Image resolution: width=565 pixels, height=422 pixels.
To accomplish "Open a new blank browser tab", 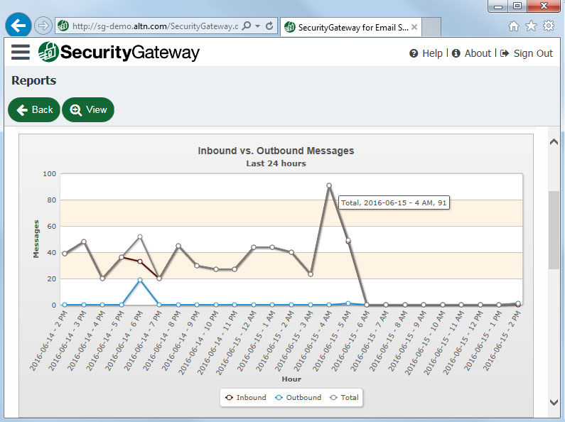I will [x=431, y=27].
